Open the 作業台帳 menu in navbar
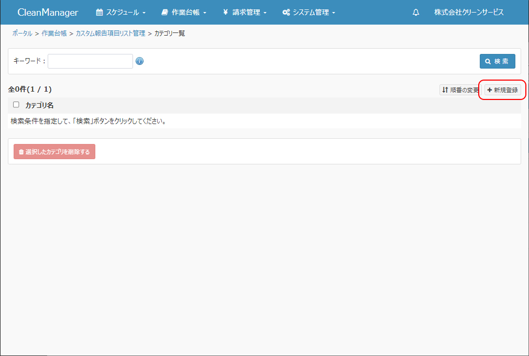 point(184,13)
